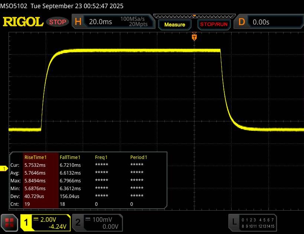Click the channel 1 ground level marker
Screen dimensions: 304x234
click(x=4, y=169)
